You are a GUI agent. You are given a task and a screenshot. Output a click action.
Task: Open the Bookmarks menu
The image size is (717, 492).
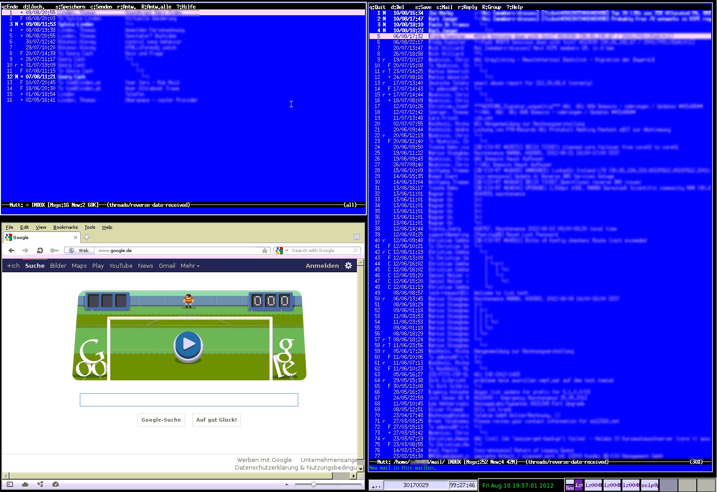pyautogui.click(x=65, y=227)
